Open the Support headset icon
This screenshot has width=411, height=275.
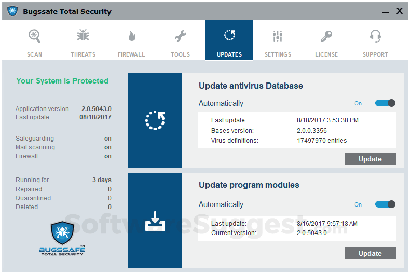pos(375,36)
